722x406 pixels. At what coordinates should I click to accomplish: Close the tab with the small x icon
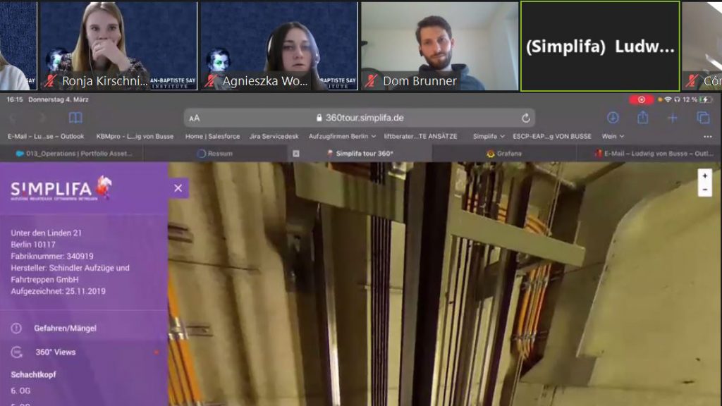coord(296,154)
